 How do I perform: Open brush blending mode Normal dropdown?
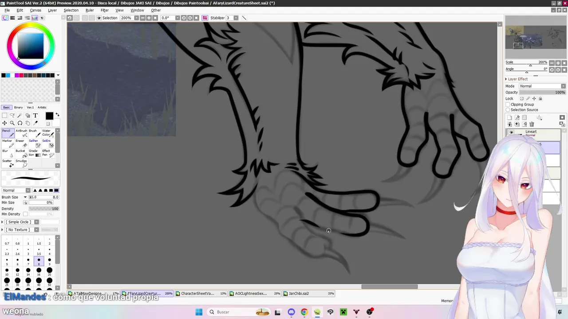pyautogui.click(x=16, y=191)
